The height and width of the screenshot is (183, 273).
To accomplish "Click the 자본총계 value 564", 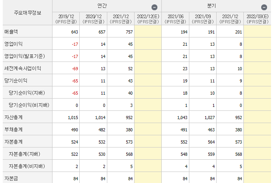I will (211, 142).
